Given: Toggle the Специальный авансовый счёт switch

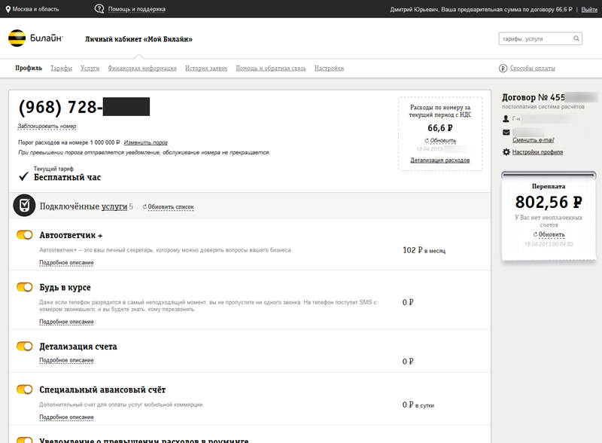Looking at the screenshot, I should click(x=25, y=390).
